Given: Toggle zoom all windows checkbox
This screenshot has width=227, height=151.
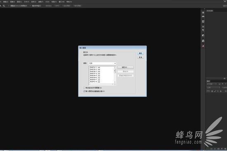Looking at the screenshot, I should tap(30, 6).
